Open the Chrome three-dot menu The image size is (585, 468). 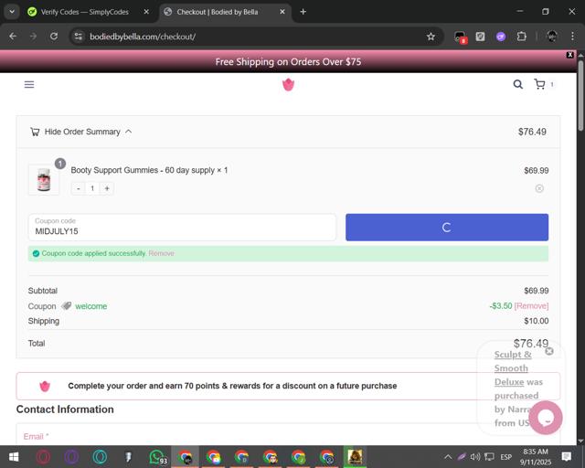(x=572, y=37)
